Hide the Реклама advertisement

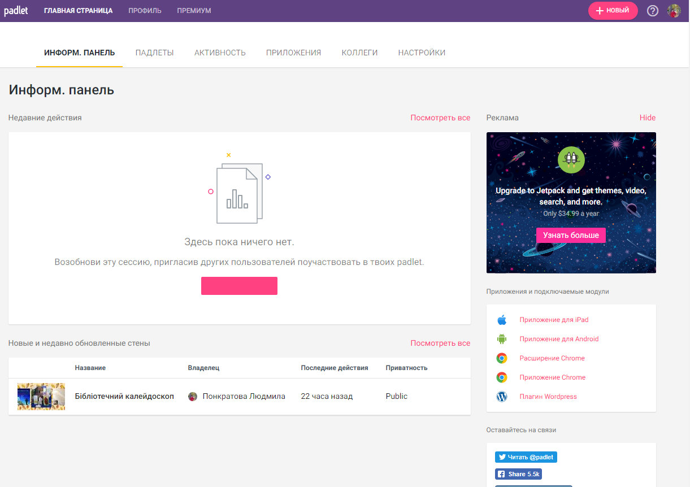coord(648,118)
